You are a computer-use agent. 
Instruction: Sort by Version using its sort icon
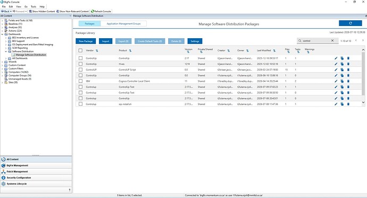tap(188, 52)
